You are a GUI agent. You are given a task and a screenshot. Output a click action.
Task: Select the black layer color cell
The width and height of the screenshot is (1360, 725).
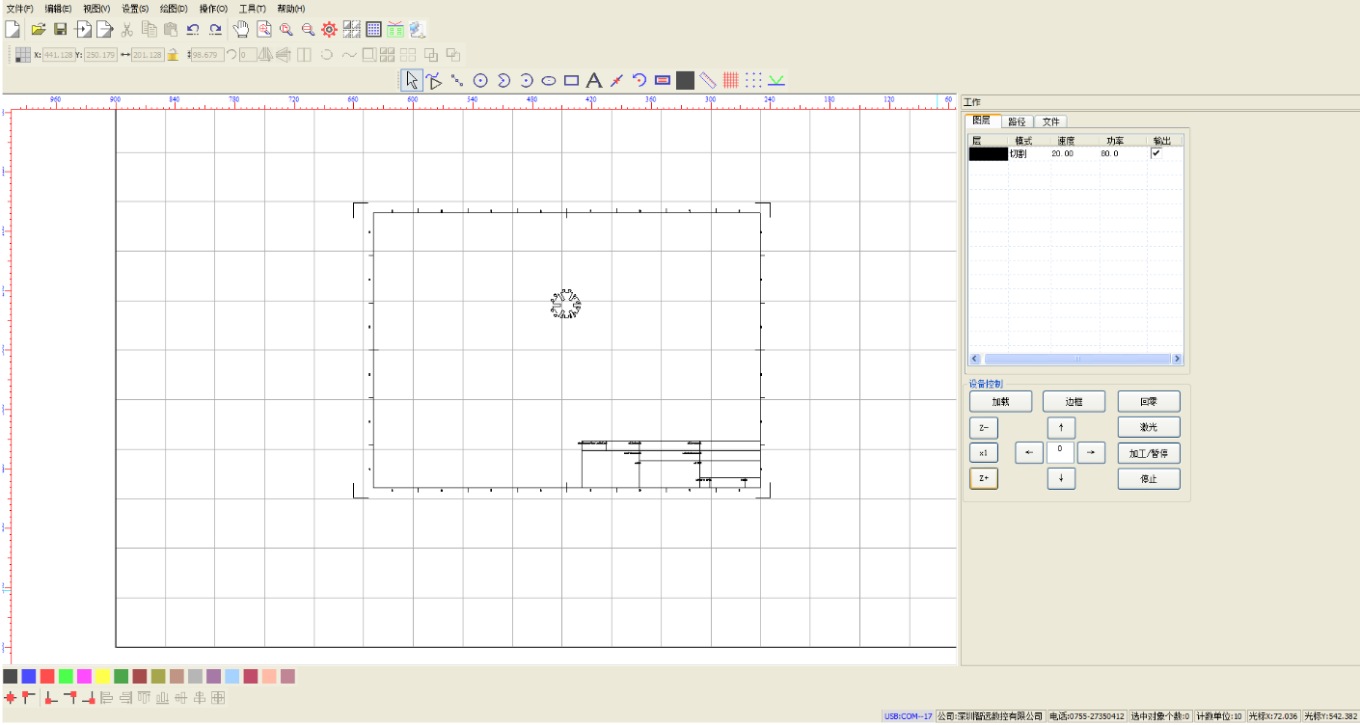point(988,153)
